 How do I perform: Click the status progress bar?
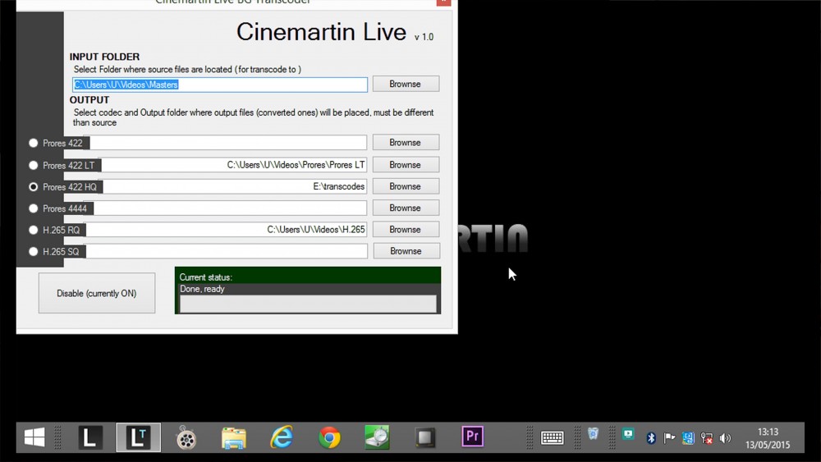308,304
